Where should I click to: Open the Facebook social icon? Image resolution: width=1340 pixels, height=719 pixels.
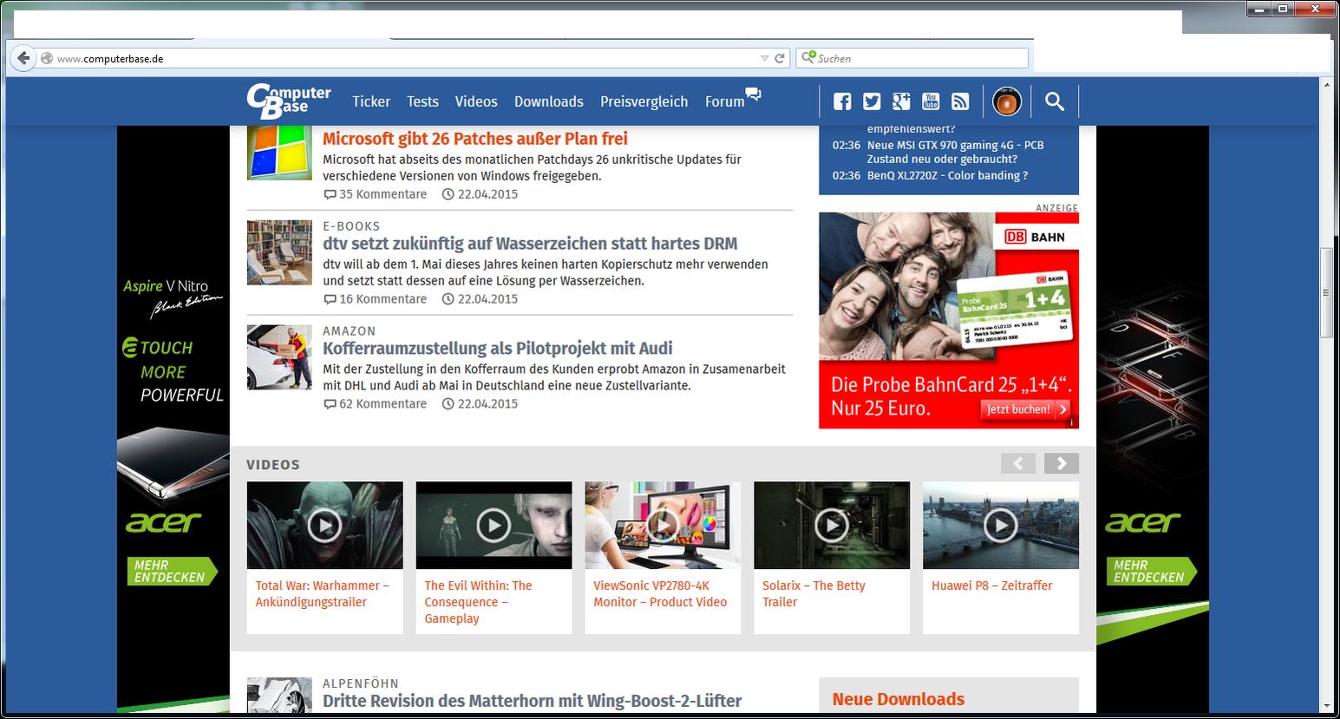842,101
